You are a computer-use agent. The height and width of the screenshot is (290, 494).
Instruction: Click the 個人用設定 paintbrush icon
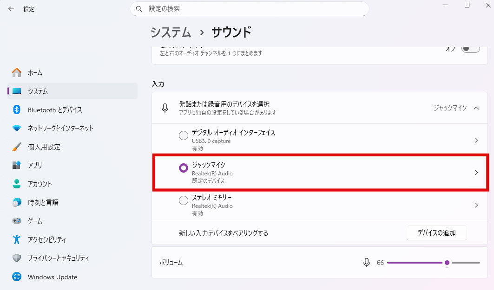(x=17, y=147)
